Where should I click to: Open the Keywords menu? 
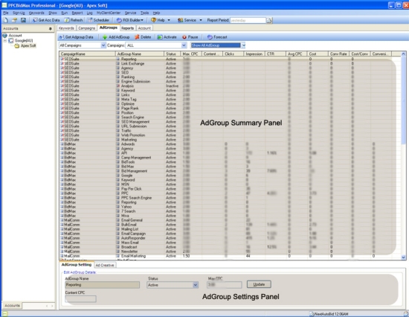click(x=36, y=13)
